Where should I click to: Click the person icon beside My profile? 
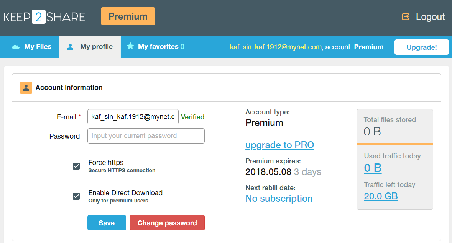[x=70, y=47]
